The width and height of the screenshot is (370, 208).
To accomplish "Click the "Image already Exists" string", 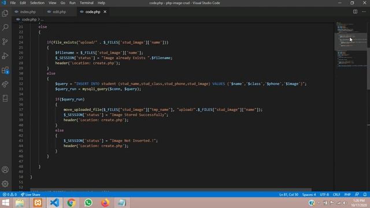I will 126,58.
